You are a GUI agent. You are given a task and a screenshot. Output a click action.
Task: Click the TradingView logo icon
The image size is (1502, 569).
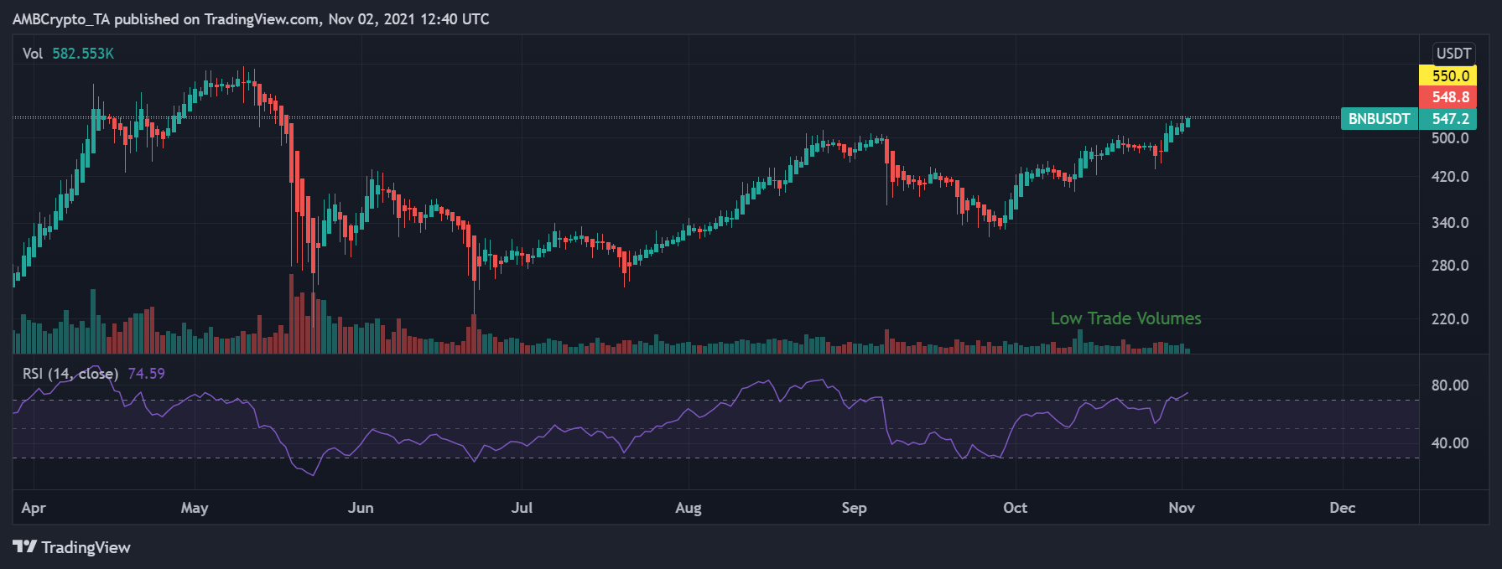pos(24,546)
